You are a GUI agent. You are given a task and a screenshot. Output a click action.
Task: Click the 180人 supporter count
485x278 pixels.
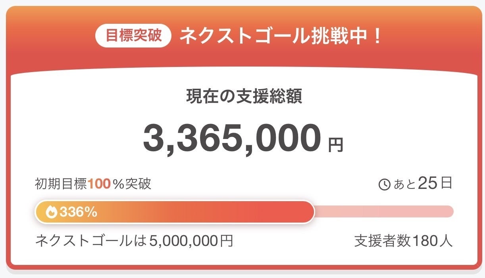click(432, 241)
